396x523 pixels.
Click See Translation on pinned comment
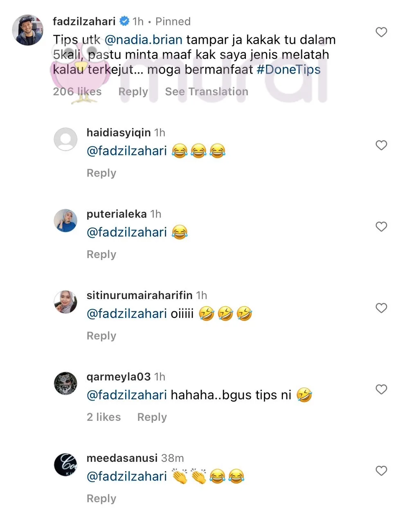click(206, 92)
